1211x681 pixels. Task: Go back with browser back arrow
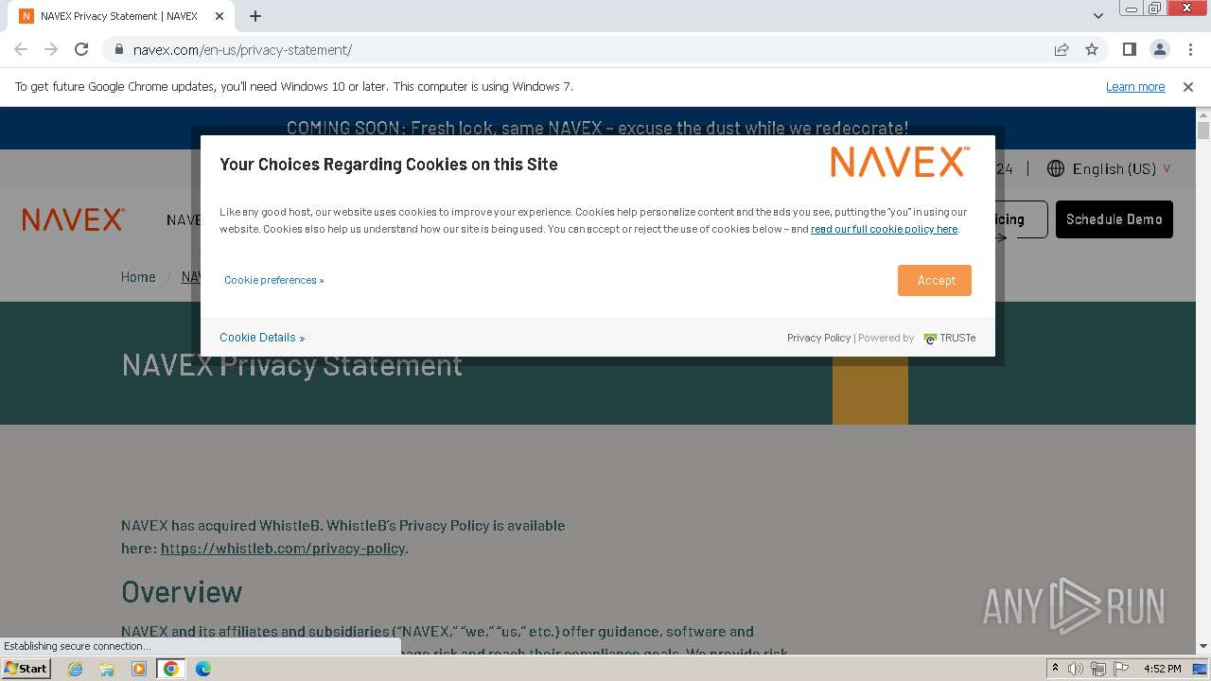coord(21,50)
